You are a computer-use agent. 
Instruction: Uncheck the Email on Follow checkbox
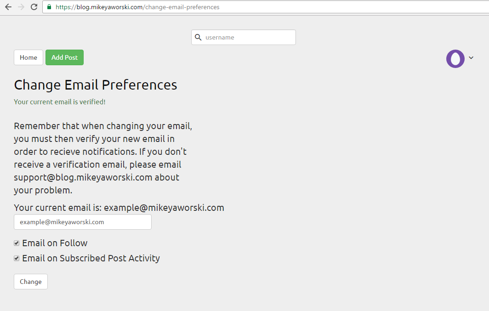coord(17,243)
